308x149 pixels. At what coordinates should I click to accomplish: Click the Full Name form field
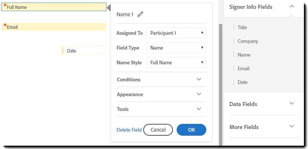54,7
